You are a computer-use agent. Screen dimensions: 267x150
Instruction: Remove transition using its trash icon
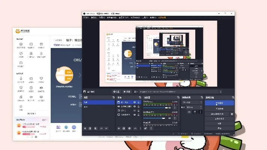(x=195, y=112)
